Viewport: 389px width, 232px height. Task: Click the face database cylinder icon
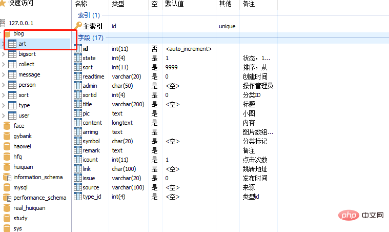point(7,126)
